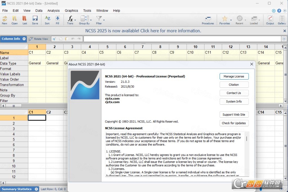
Task: Open the Help menu
Action: (116, 11)
